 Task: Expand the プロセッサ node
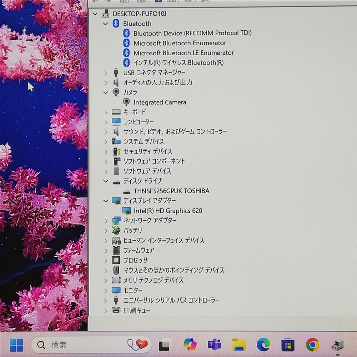105,260
